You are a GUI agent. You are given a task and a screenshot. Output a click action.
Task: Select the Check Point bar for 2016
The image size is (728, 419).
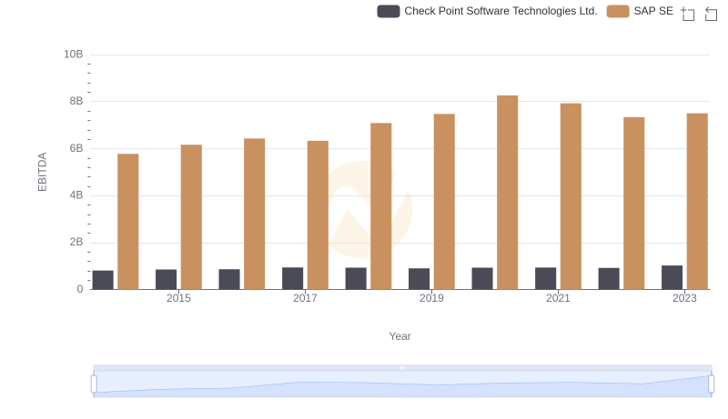229,279
